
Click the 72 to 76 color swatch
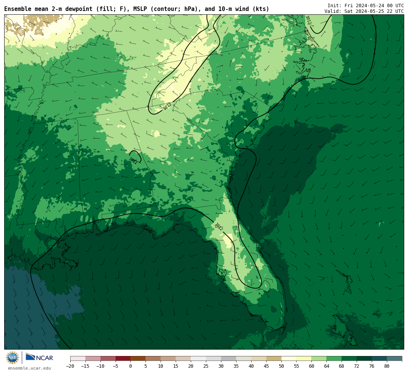365,358
